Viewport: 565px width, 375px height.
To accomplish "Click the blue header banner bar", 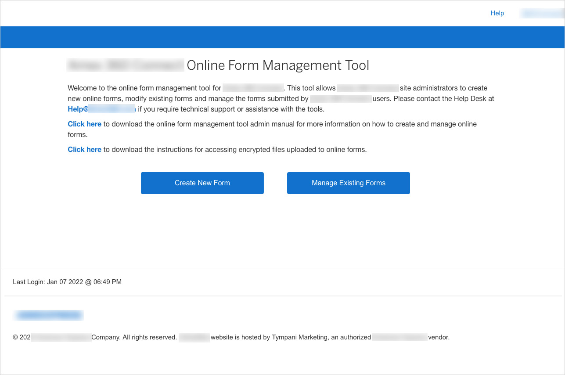I will click(282, 37).
